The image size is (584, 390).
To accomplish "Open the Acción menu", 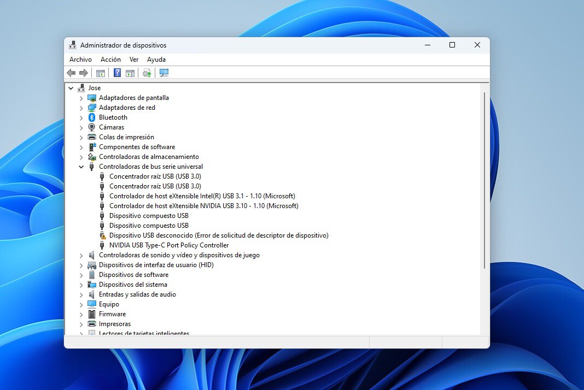I will pyautogui.click(x=110, y=59).
